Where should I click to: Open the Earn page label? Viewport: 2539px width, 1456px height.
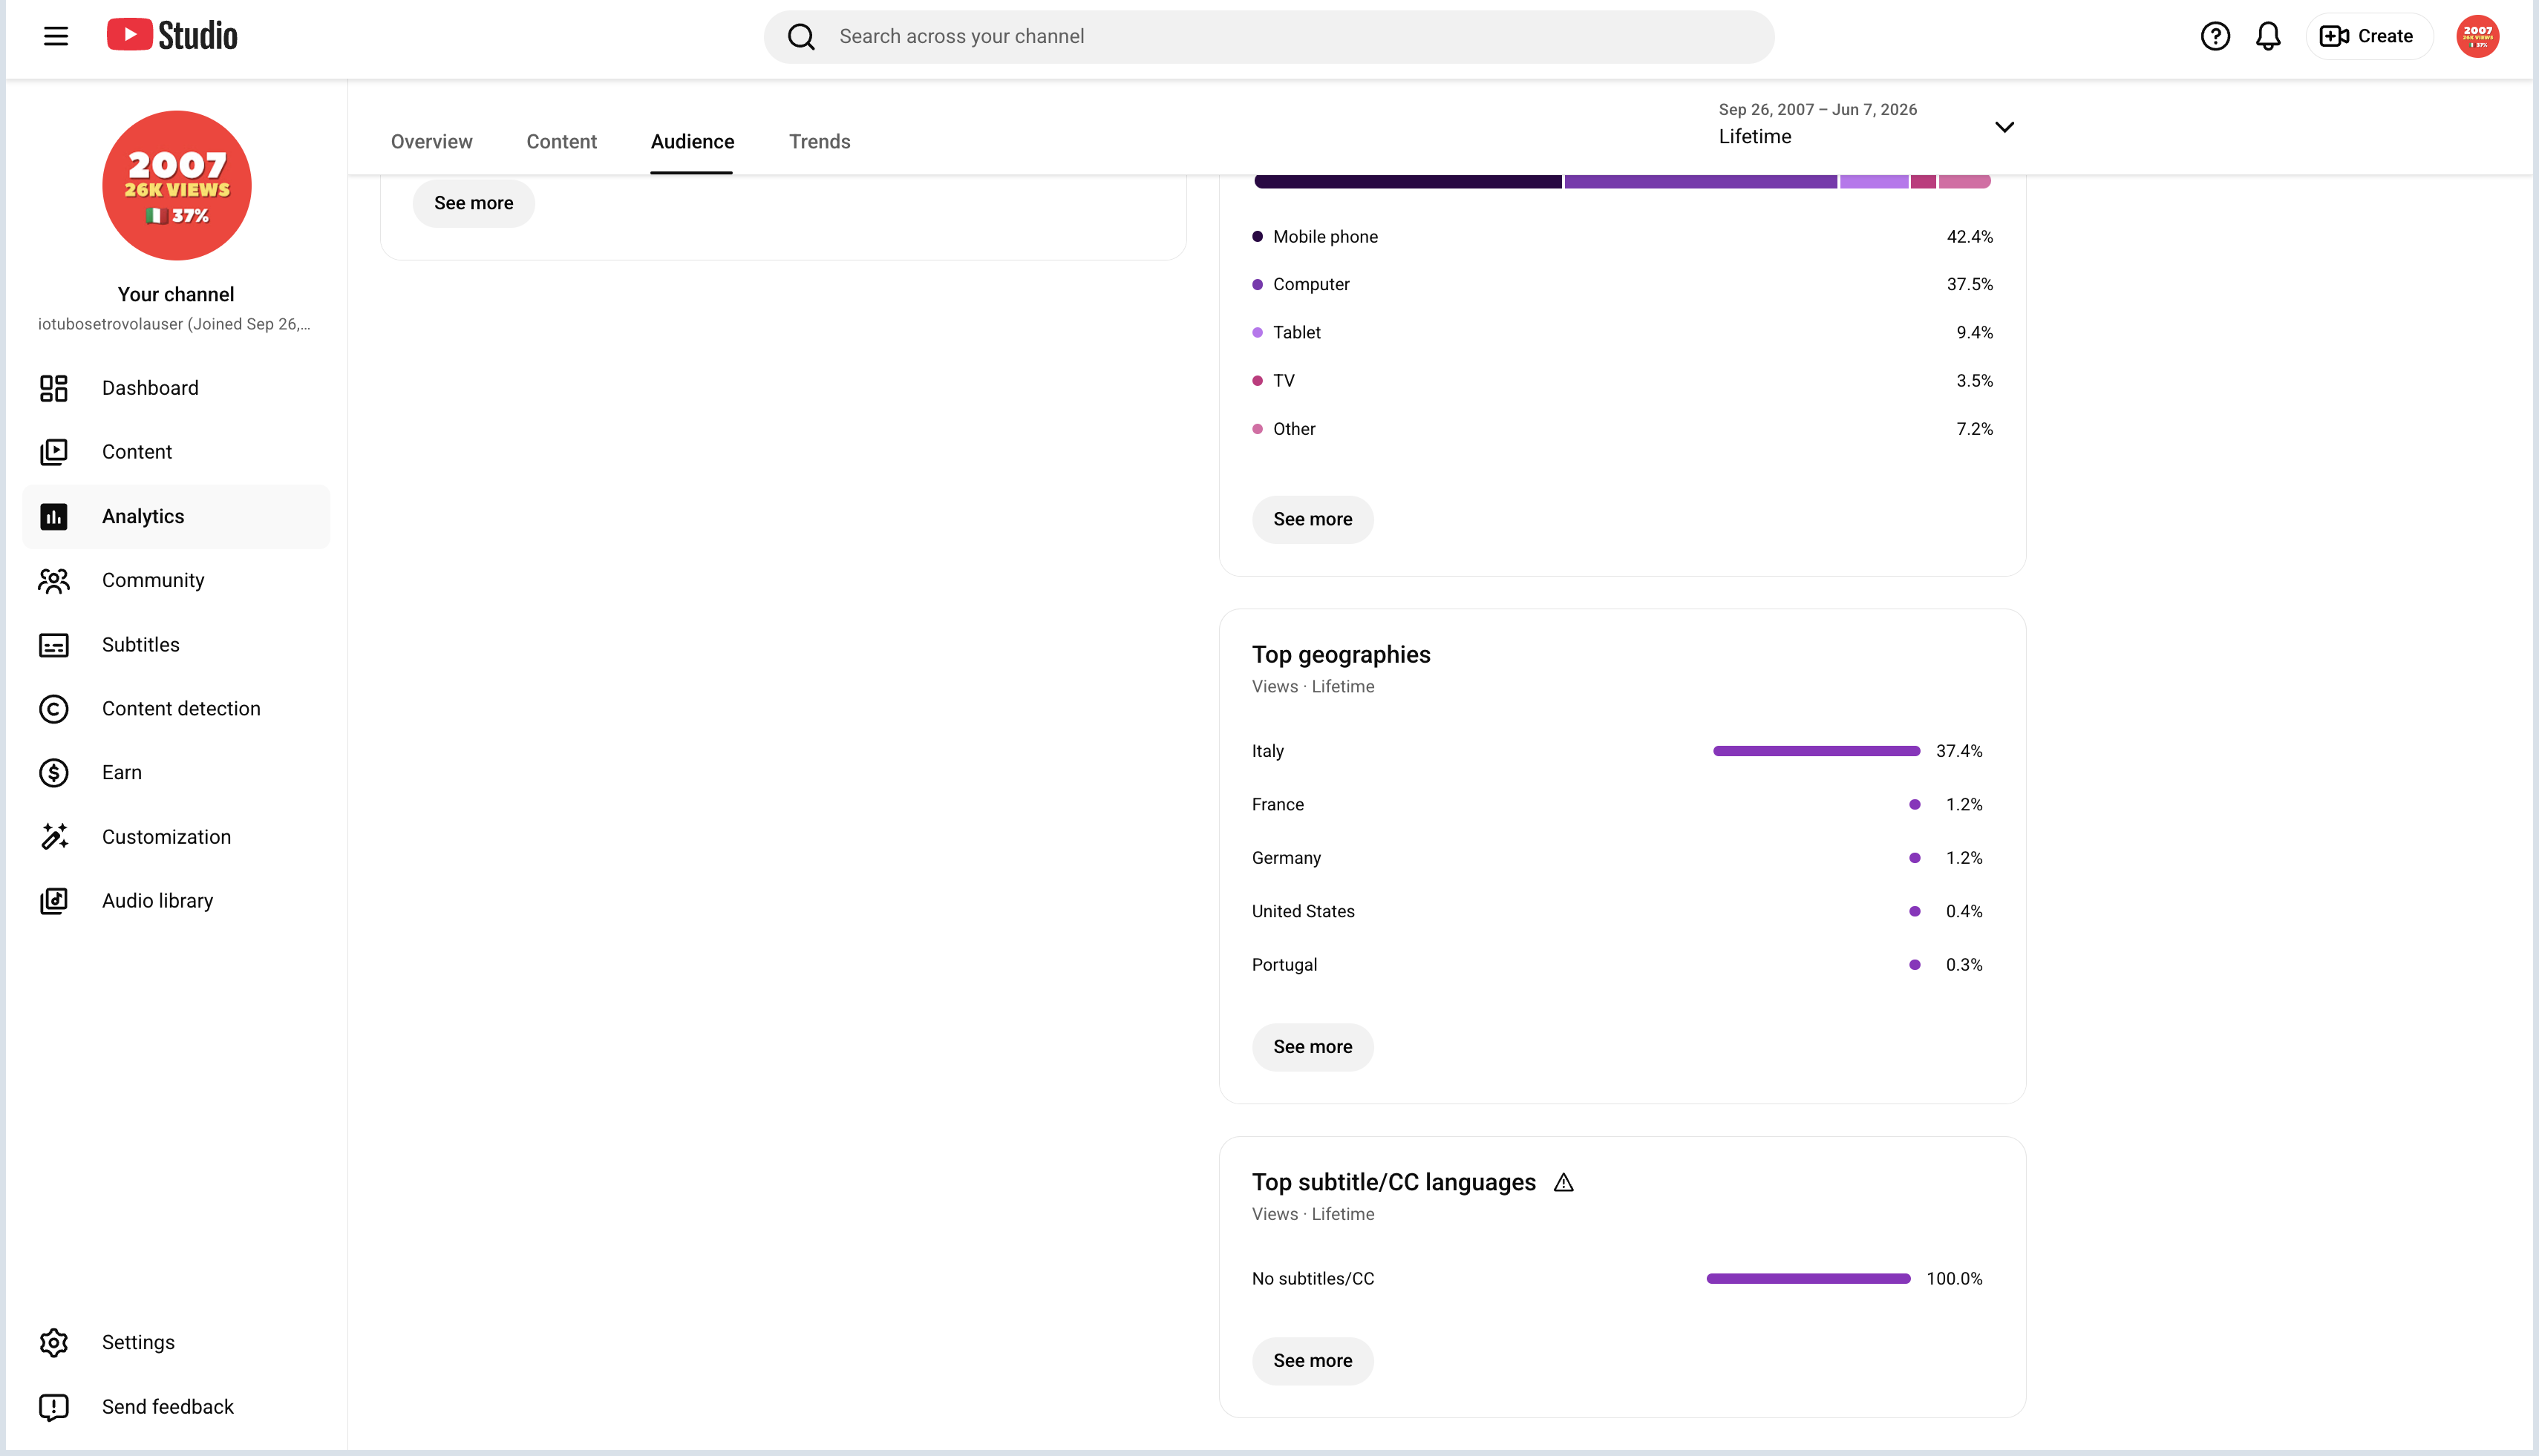[122, 773]
